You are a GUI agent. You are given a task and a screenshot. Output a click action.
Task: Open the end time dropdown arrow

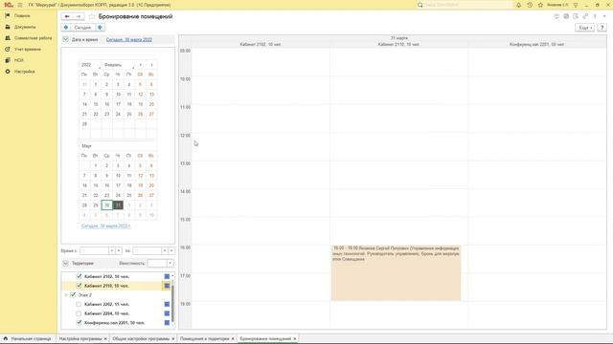coord(165,250)
